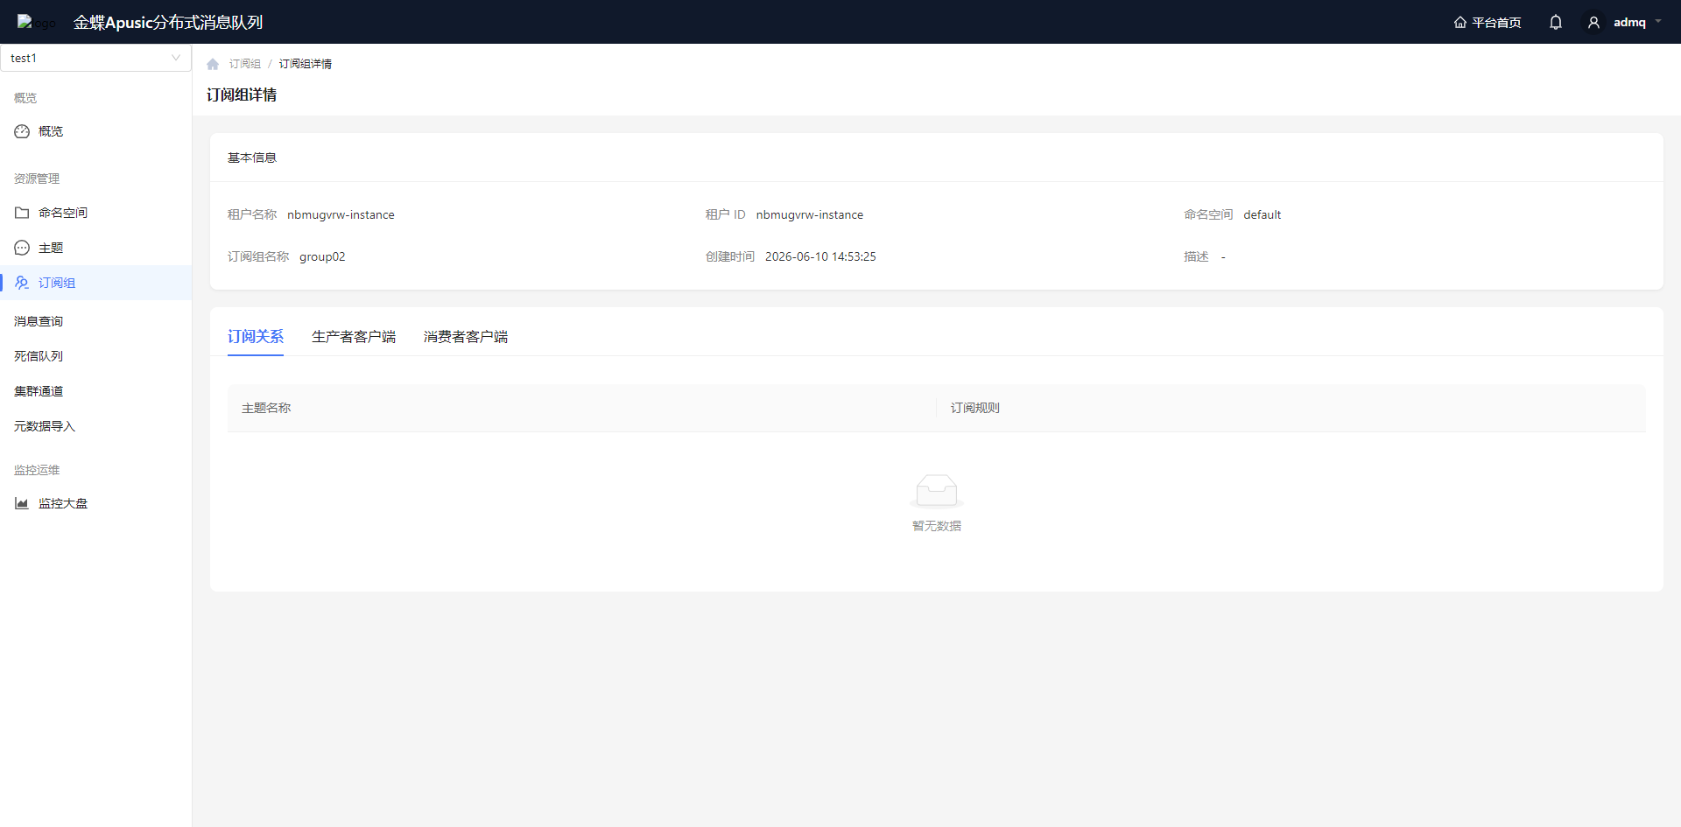The image size is (1681, 827).
Task: Switch to the 生产者客户端 tab
Action: pyautogui.click(x=354, y=337)
